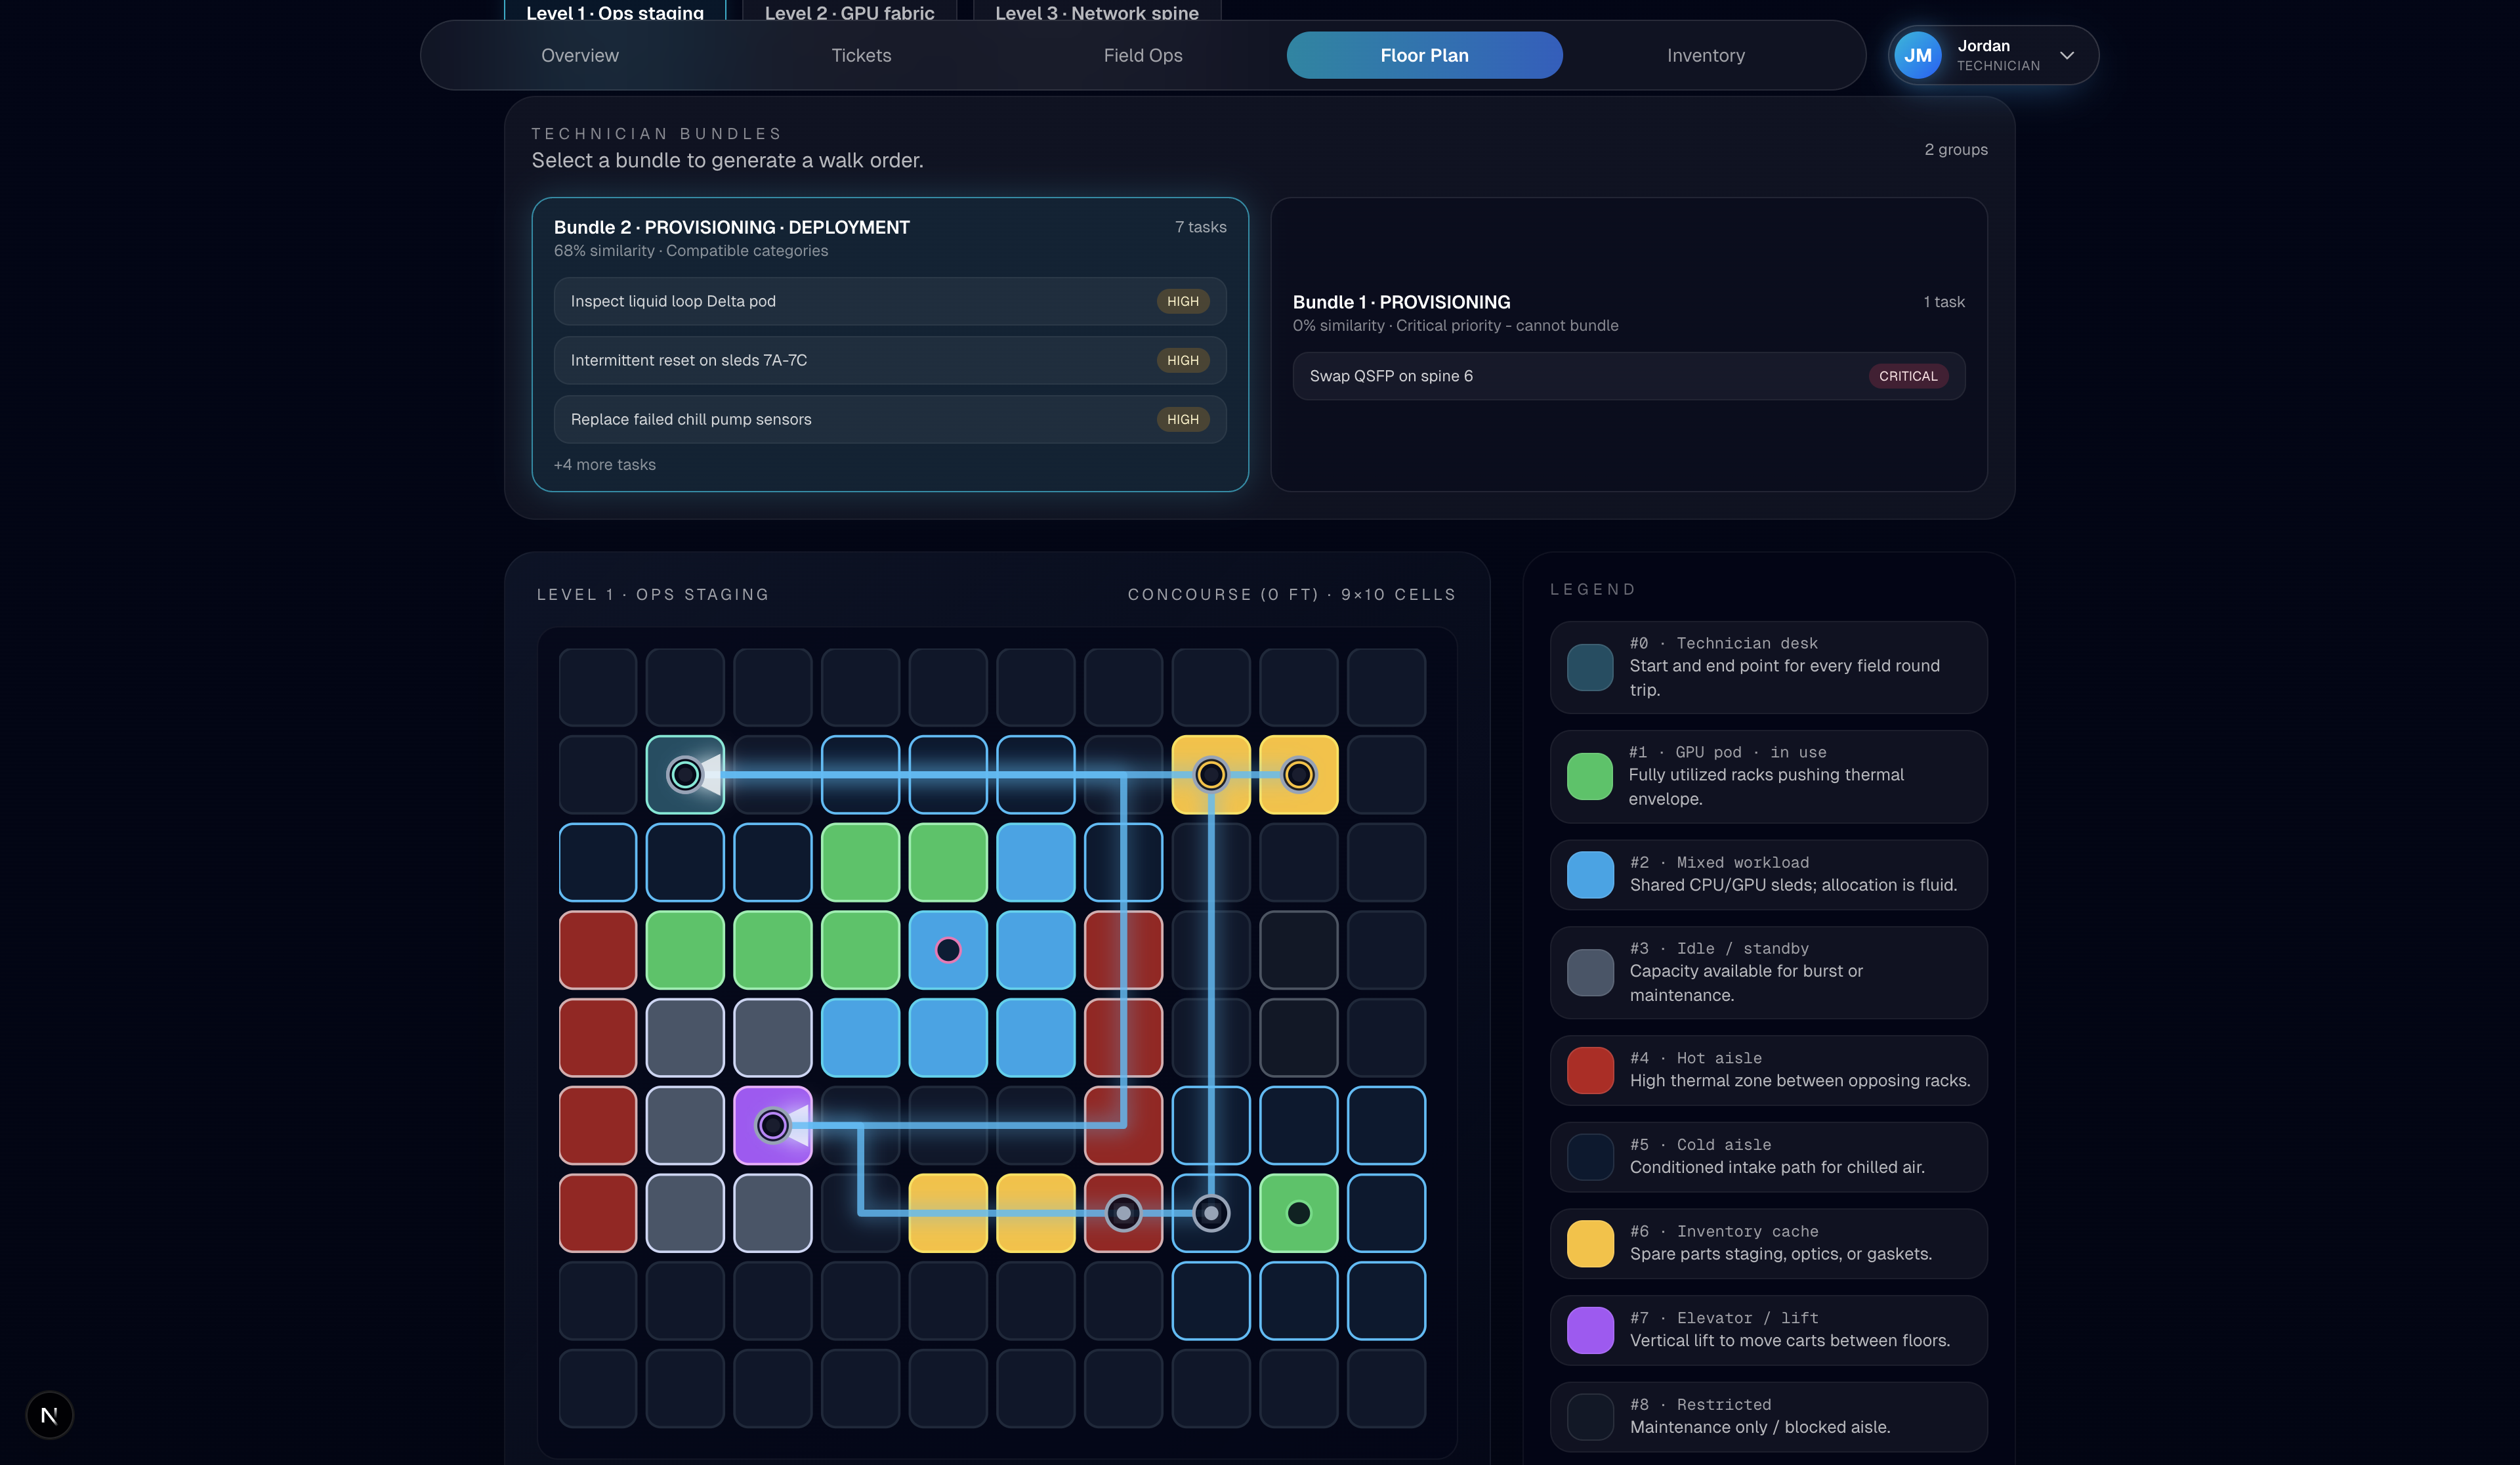Expand the +4 more tasks list
The width and height of the screenshot is (2520, 1465).
click(x=605, y=465)
